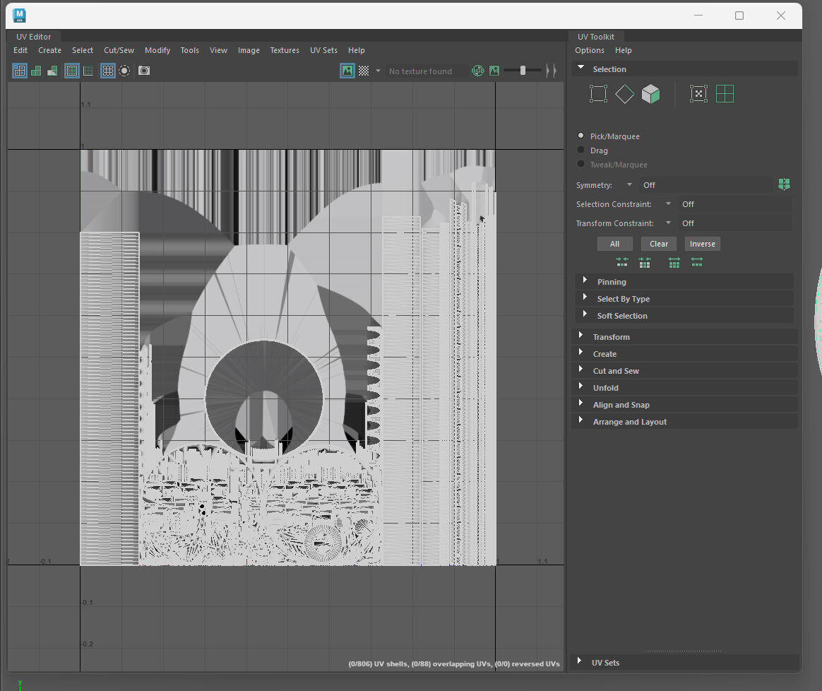822x691 pixels.
Task: Select the Pick/Marquee radio button
Action: (581, 136)
